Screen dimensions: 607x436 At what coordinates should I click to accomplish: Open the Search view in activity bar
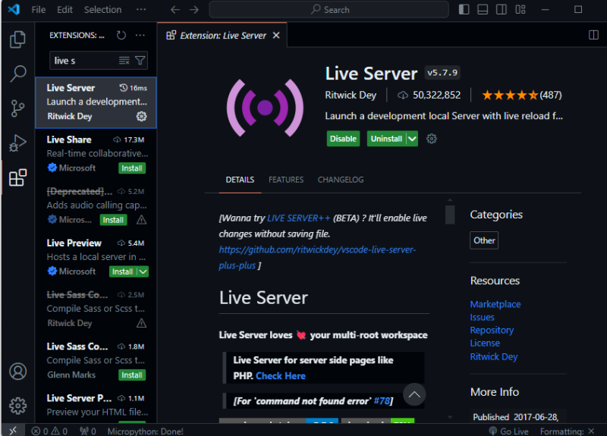click(17, 73)
